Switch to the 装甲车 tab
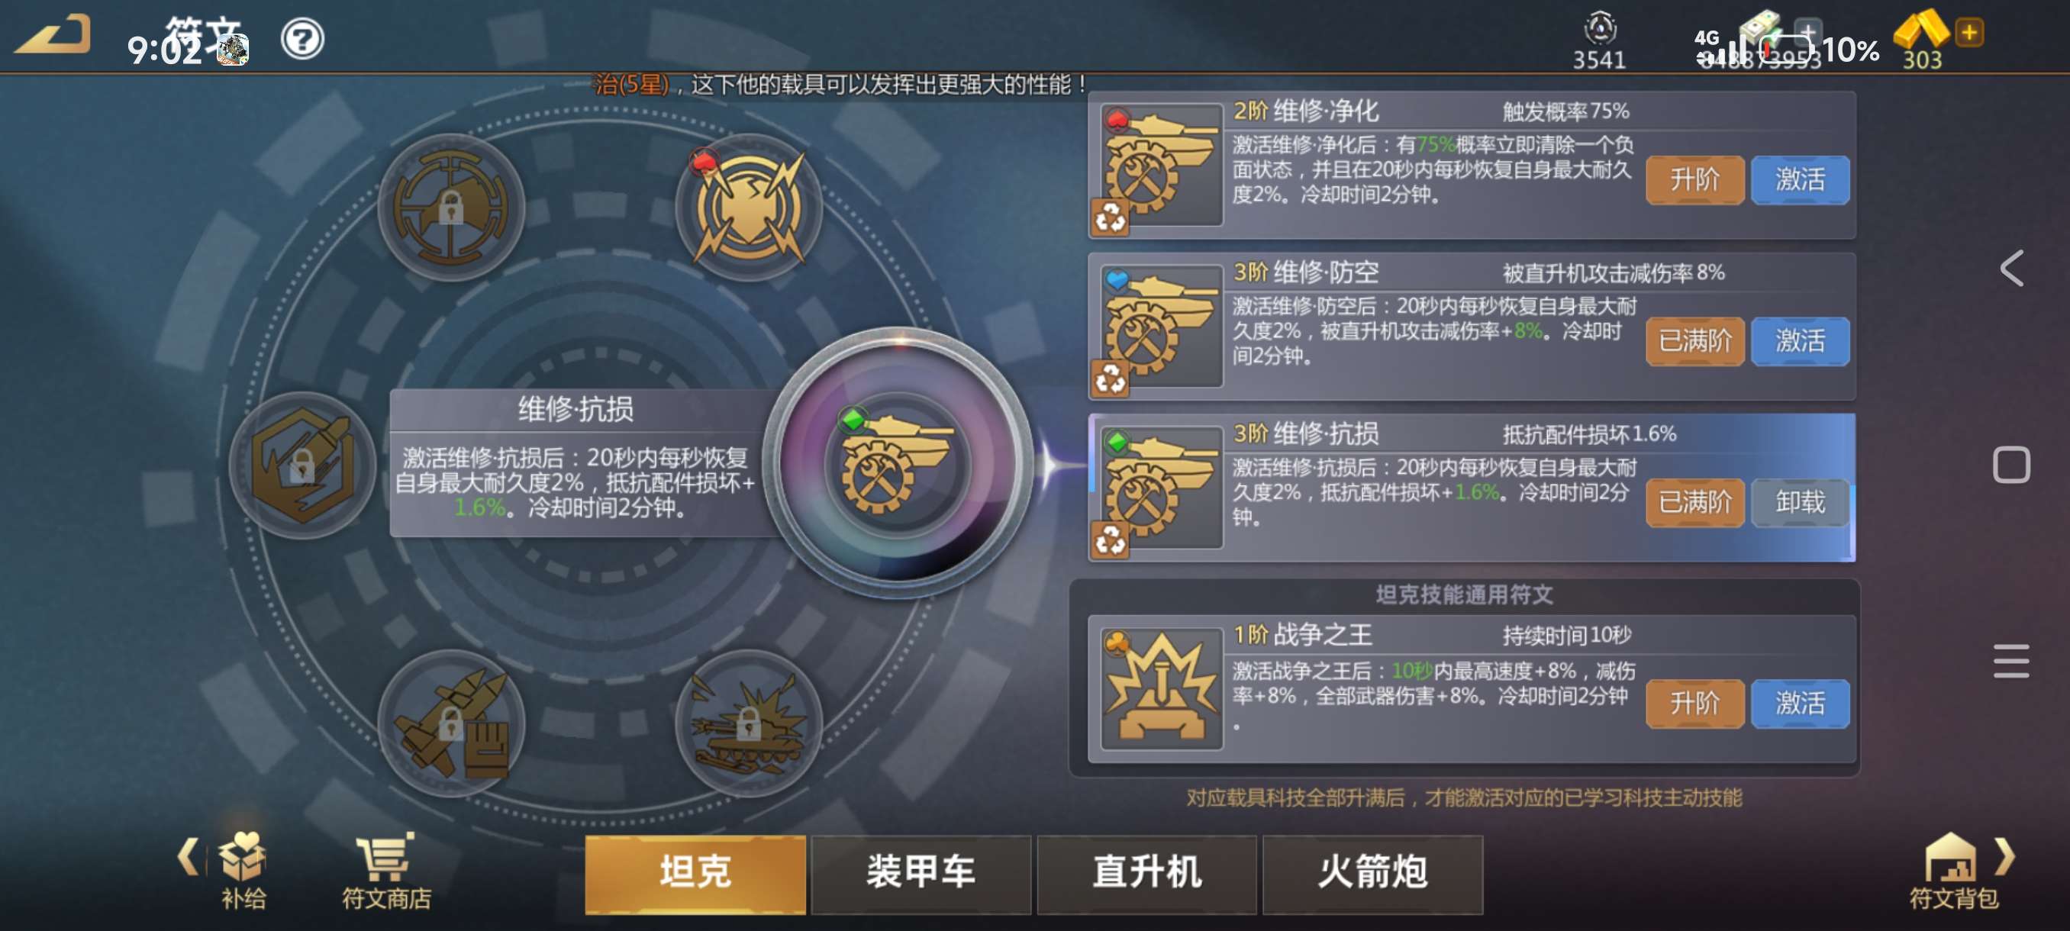The image size is (2070, 931). coord(921,874)
